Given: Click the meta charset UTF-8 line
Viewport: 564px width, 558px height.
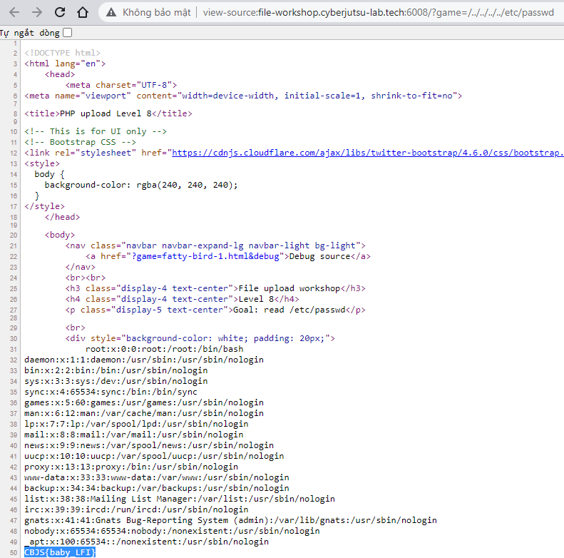Looking at the screenshot, I should (x=121, y=85).
